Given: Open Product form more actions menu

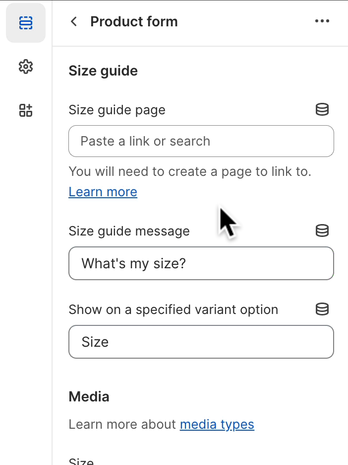Looking at the screenshot, I should pos(322,21).
